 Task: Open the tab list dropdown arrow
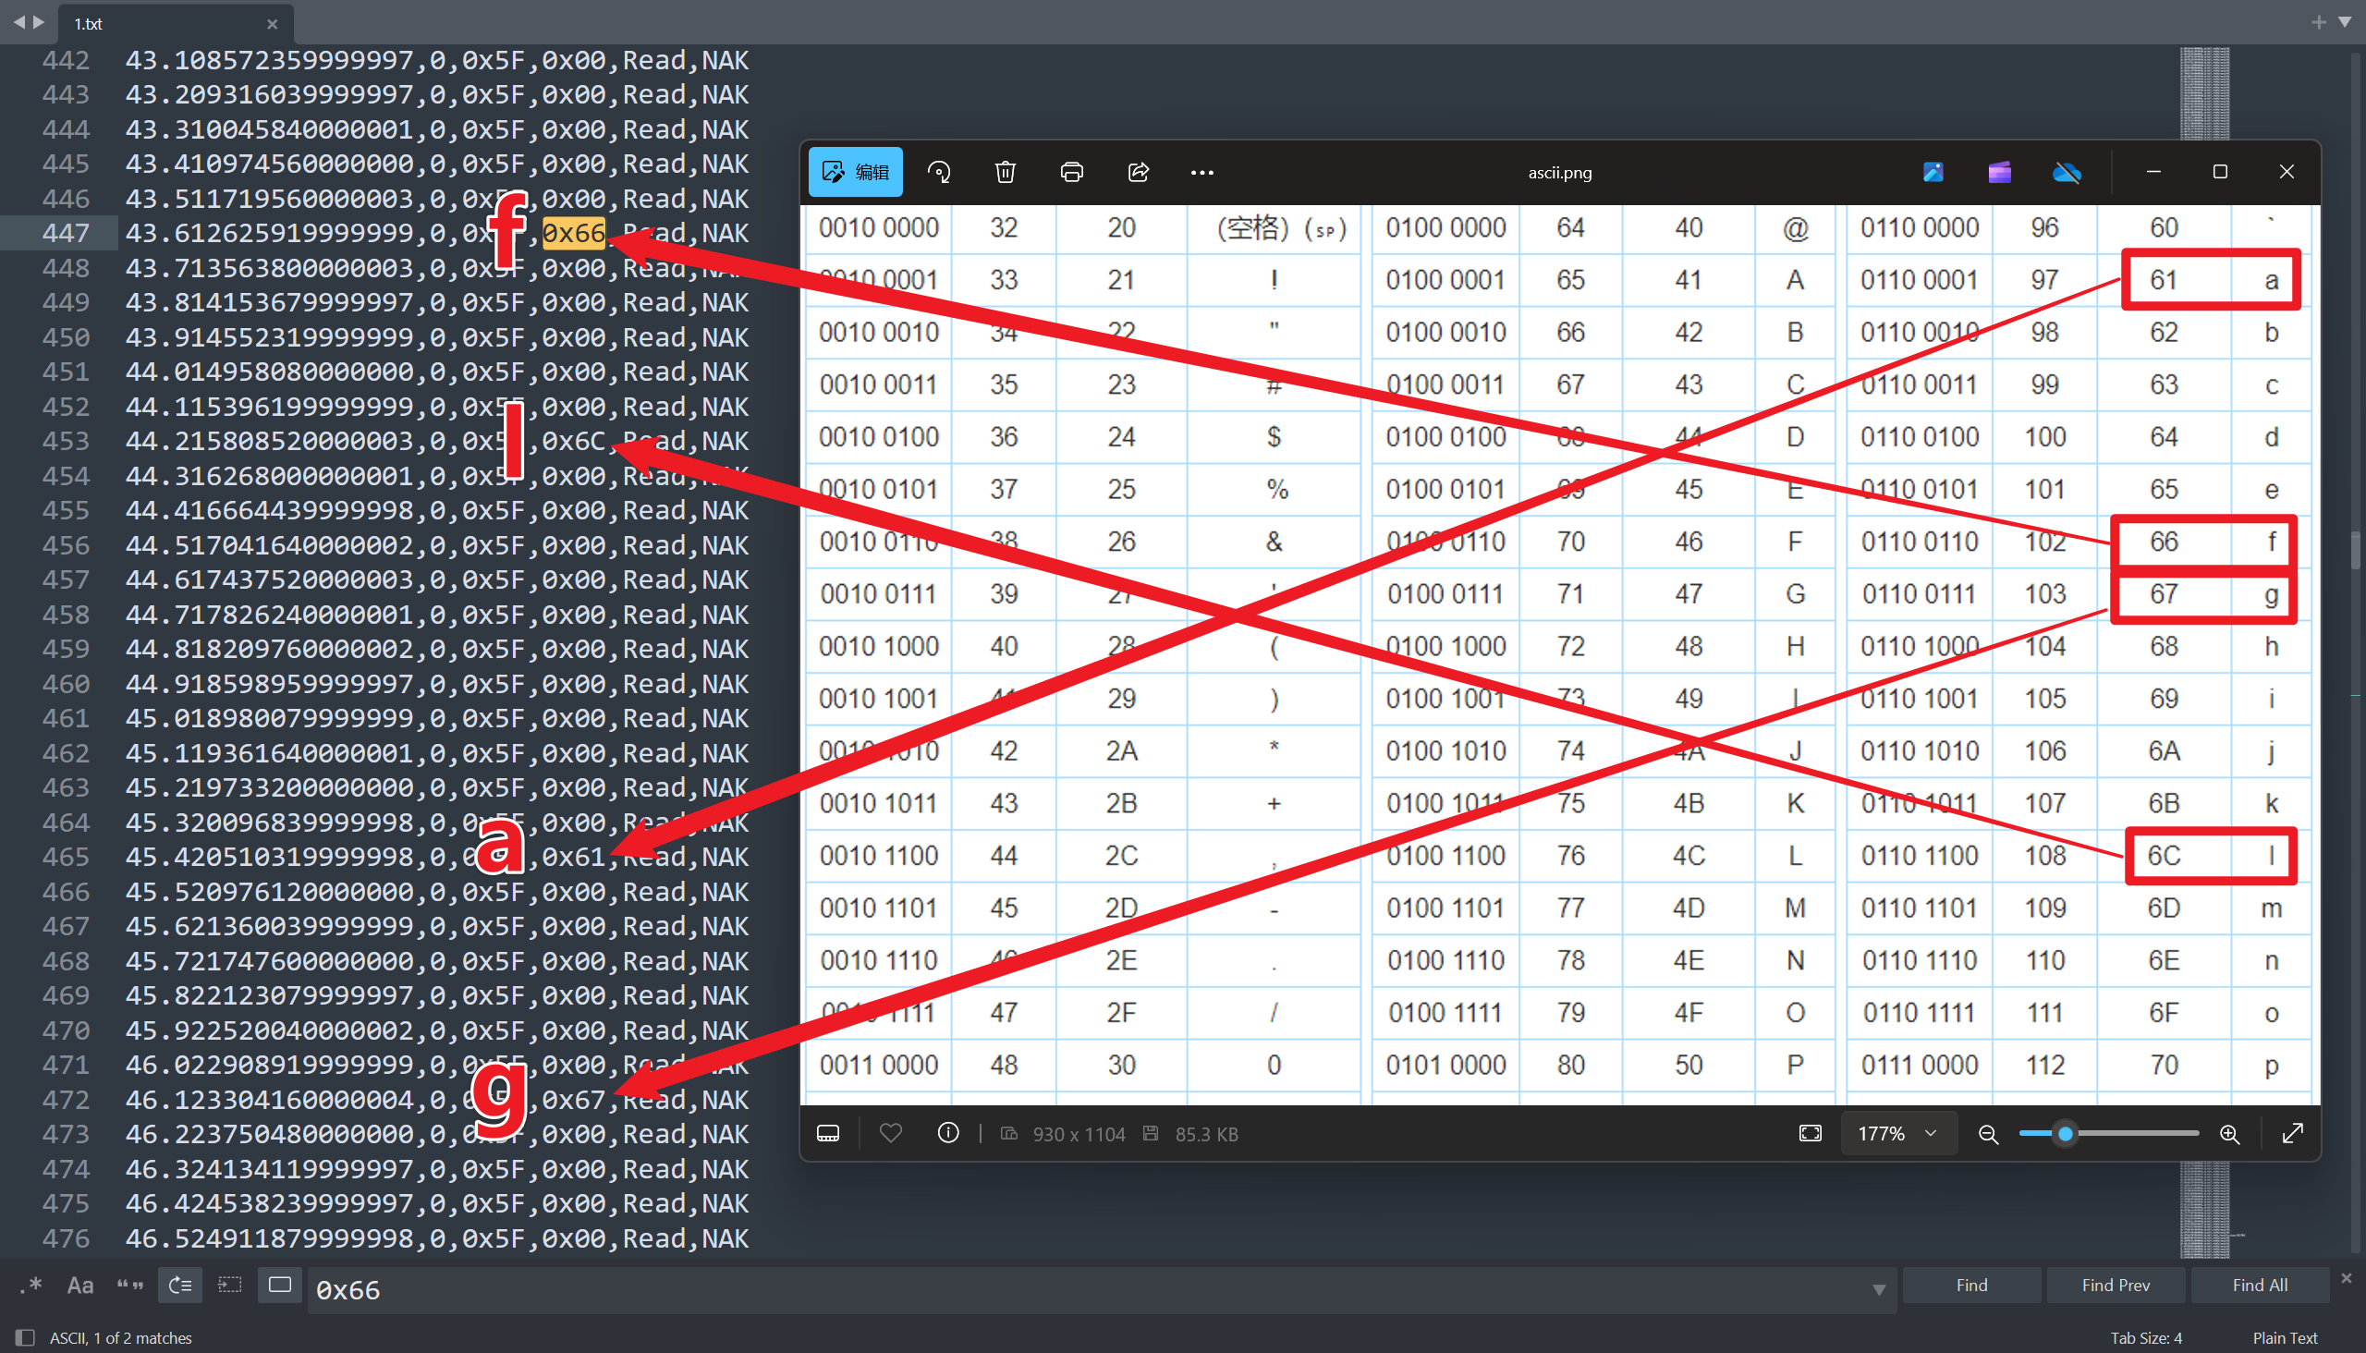2345,22
